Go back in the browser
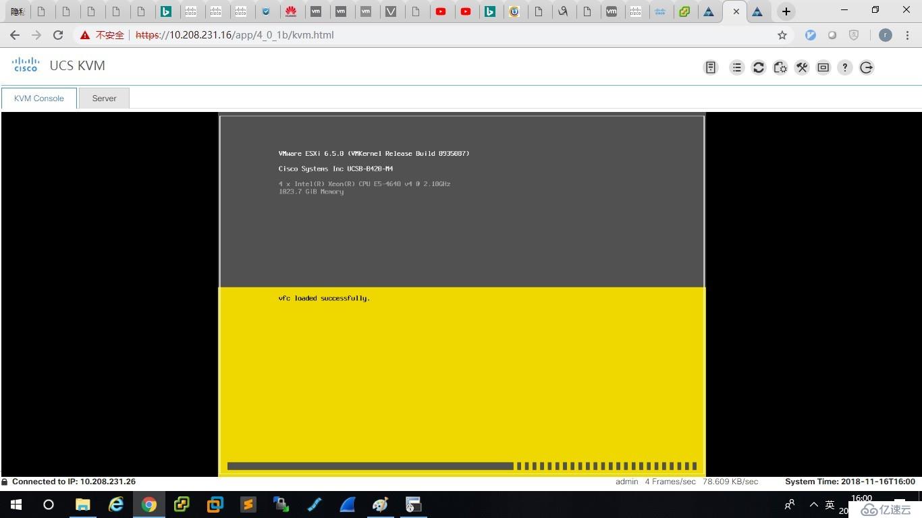Screen dimensions: 922x518 [x=15, y=35]
